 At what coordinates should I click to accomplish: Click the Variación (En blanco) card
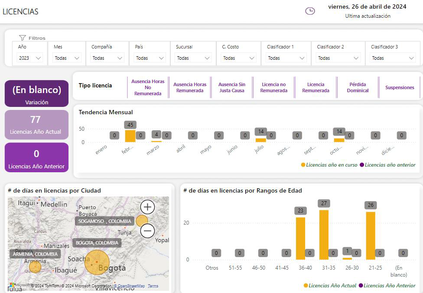pyautogui.click(x=37, y=93)
